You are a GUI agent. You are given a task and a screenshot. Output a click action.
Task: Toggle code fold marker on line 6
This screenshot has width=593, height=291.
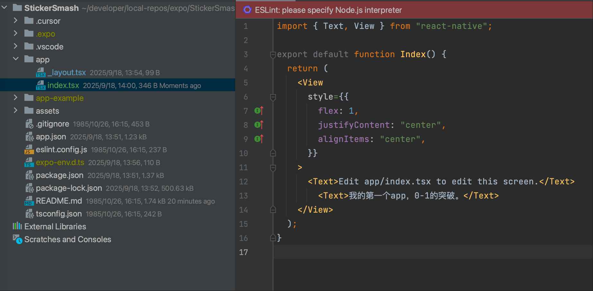pos(273,97)
